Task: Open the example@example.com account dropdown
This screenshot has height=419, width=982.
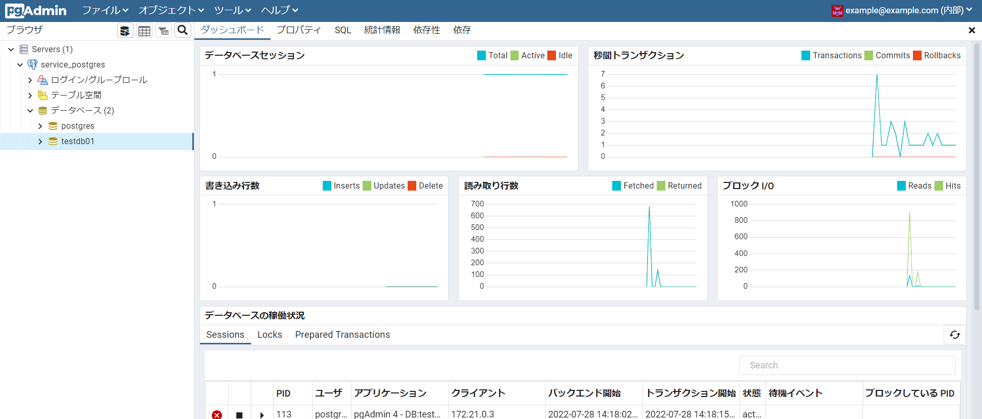Action: pyautogui.click(x=902, y=10)
